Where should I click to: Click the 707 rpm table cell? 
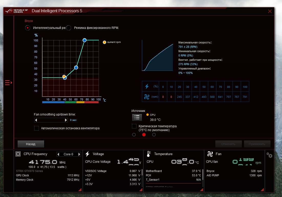coord(228,97)
